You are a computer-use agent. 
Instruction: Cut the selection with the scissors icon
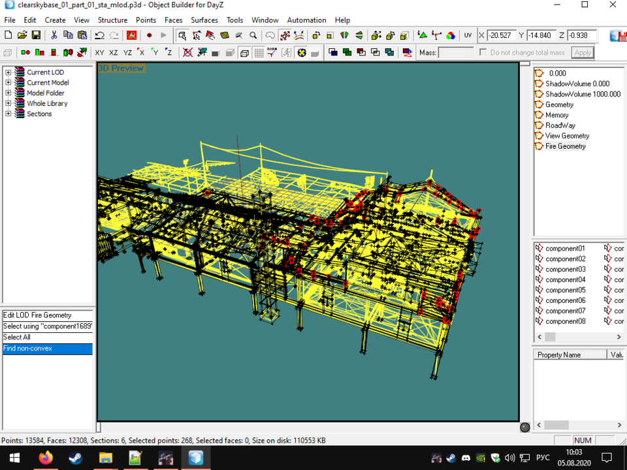(x=54, y=35)
